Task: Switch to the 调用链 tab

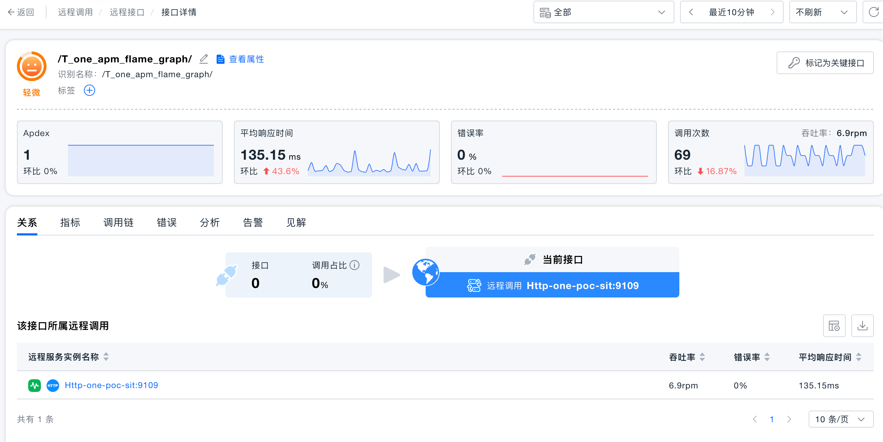Action: [118, 223]
